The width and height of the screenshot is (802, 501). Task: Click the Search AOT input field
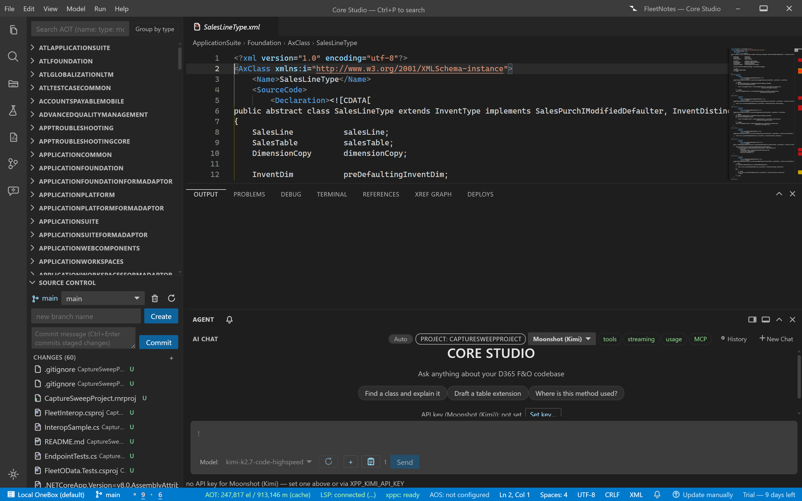[80, 29]
